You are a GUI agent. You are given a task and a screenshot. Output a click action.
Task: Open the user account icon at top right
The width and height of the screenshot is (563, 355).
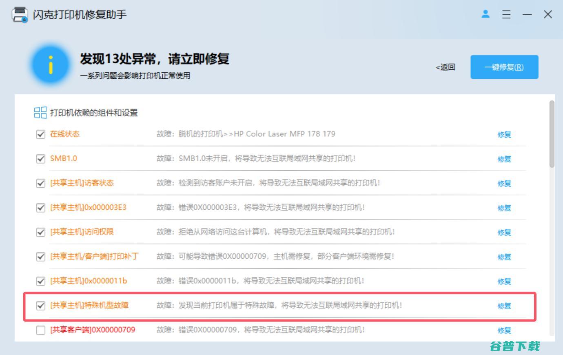485,14
